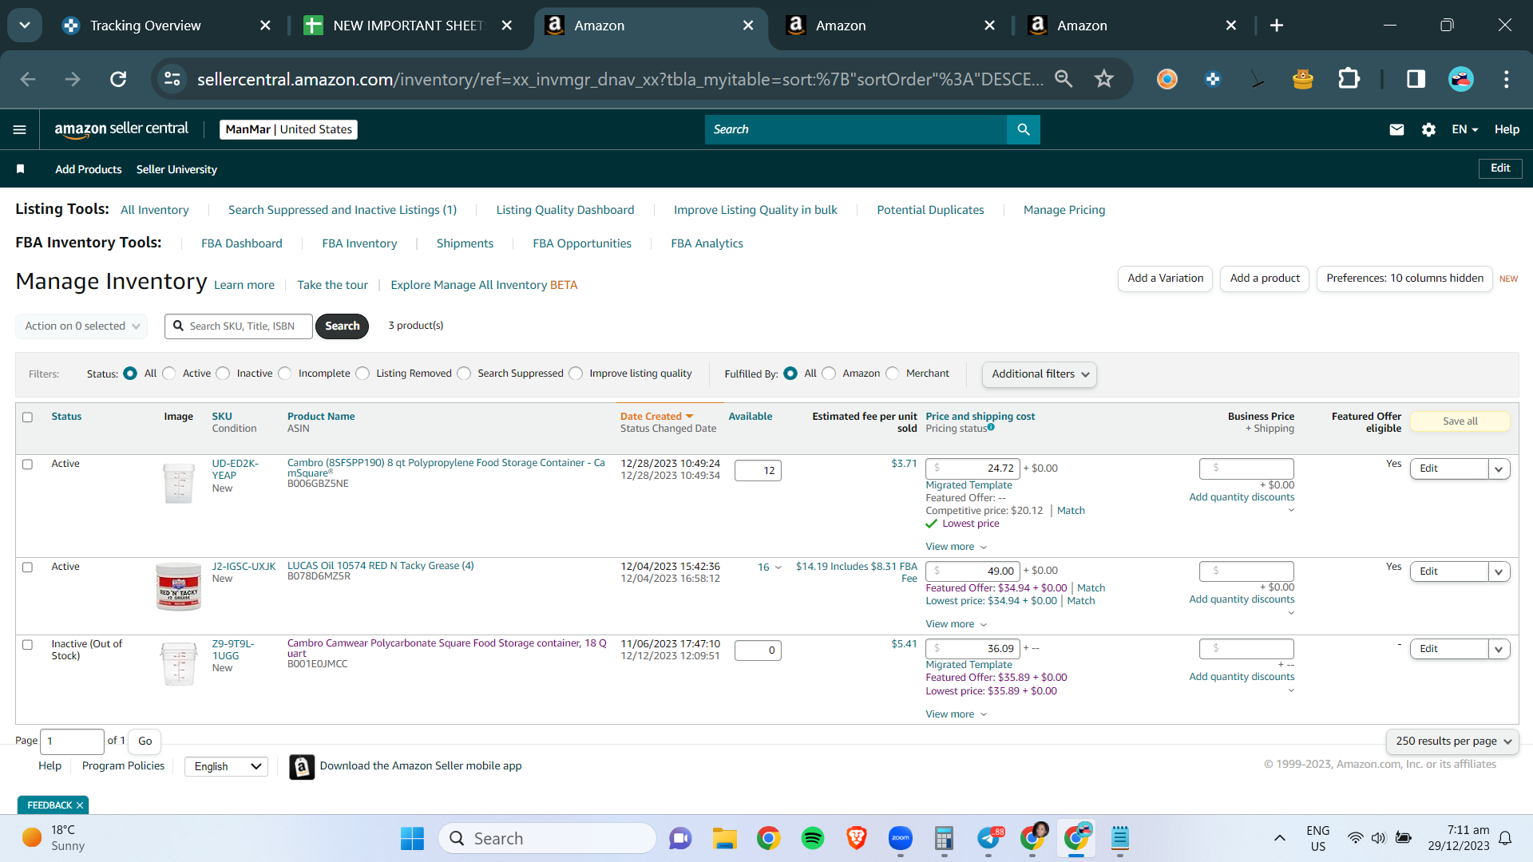Click the pricing status info icon

point(991,427)
